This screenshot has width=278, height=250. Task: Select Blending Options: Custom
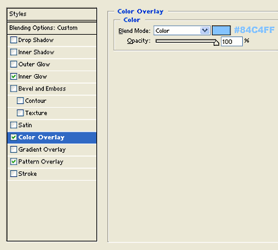pyautogui.click(x=52, y=28)
